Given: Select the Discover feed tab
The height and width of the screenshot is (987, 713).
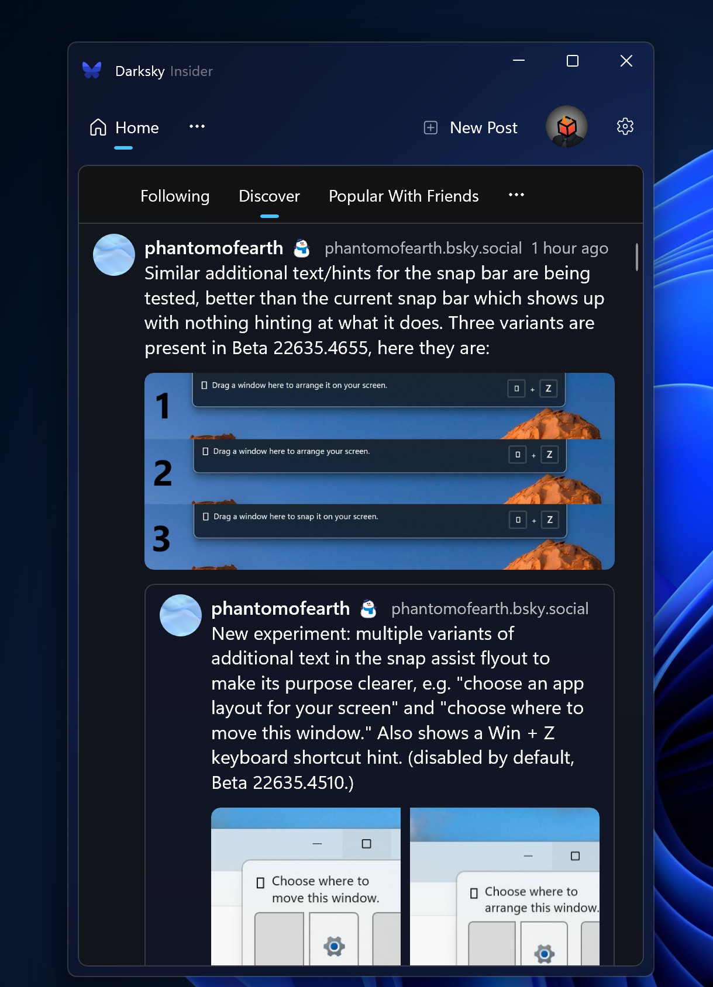Looking at the screenshot, I should 269,196.
